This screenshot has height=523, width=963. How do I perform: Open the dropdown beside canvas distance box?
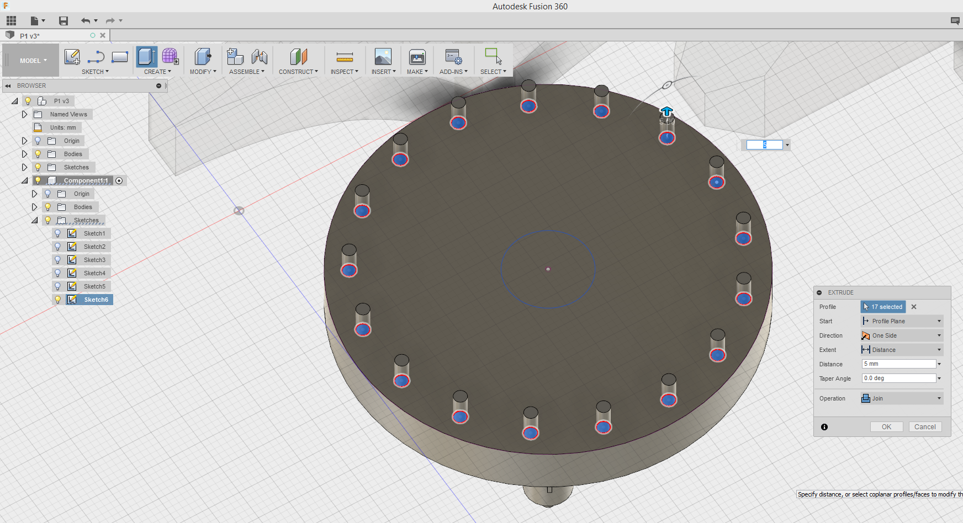click(787, 145)
